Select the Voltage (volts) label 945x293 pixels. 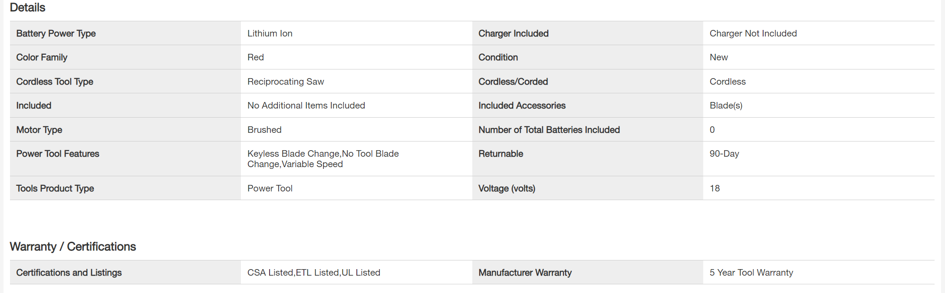click(x=507, y=188)
